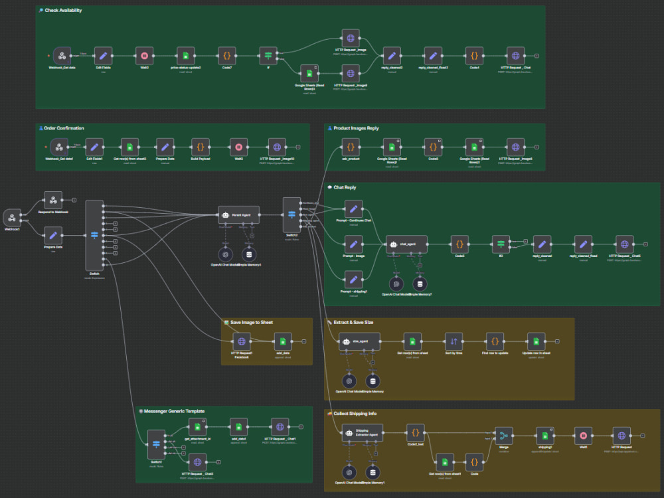Open the HTTP Request _ Chat node in Check Availability
This screenshot has height=498, width=664.
(515, 56)
